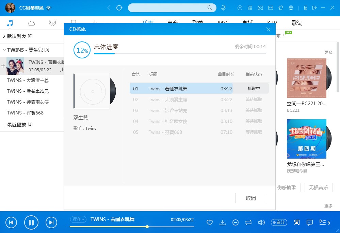Open the apps grid icon
340x233 pixels.
point(250,8)
